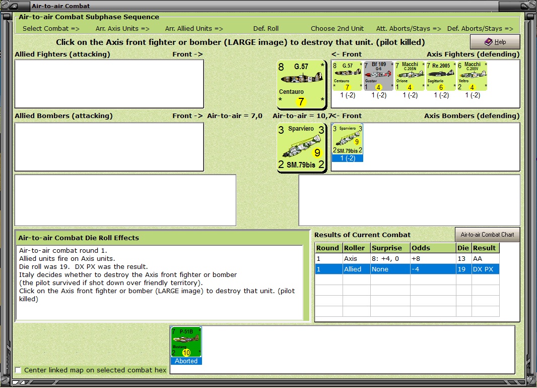The image size is (537, 388).
Task: Click the AA result cell
Action: [485, 259]
